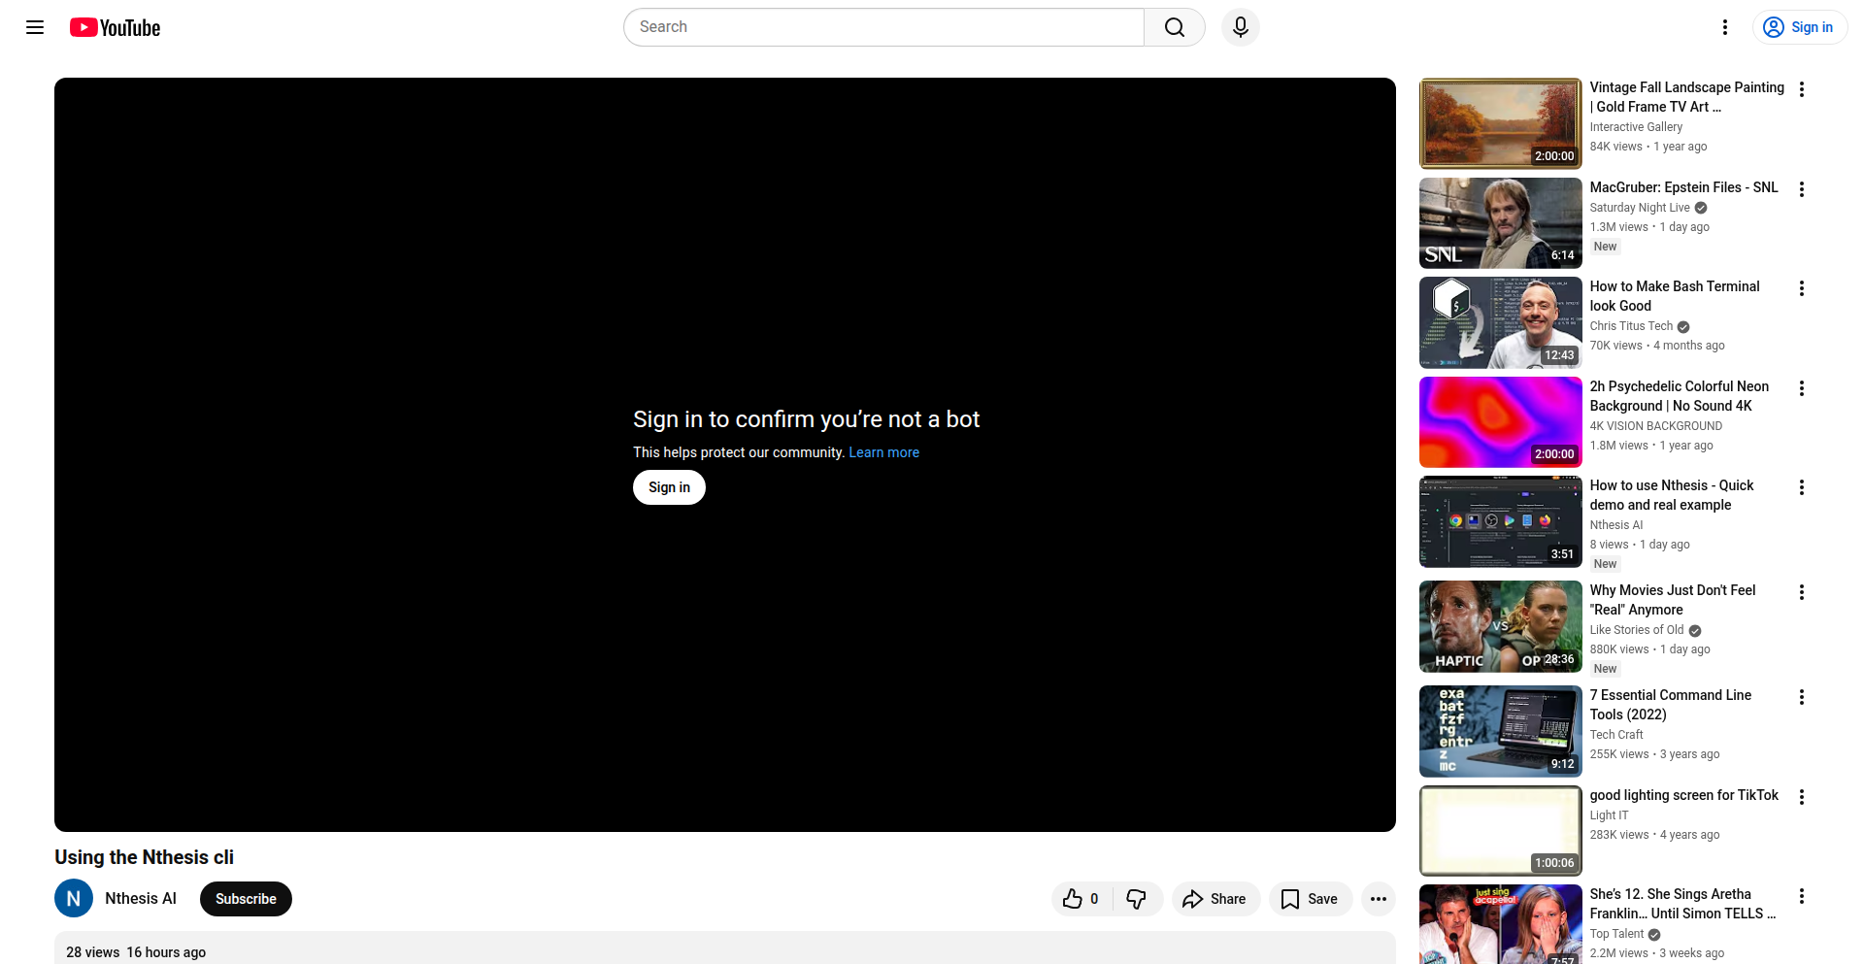Visit the Like Stories of Old channel
The image size is (1864, 964).
1637,630
